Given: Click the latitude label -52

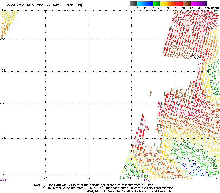Looking at the screenshot, I should tap(3, 39).
